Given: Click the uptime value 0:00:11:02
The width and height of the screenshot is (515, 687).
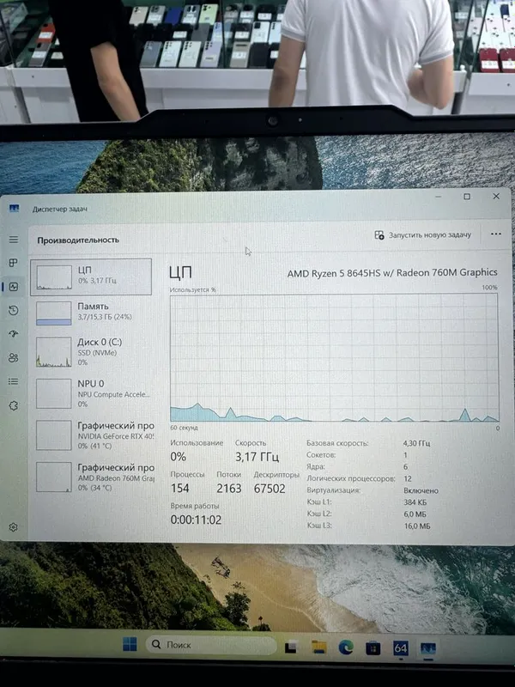Looking at the screenshot, I should [196, 520].
